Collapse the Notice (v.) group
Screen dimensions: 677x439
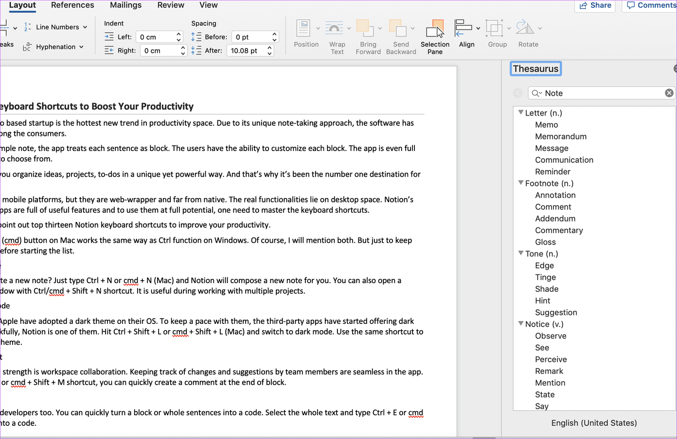click(521, 323)
